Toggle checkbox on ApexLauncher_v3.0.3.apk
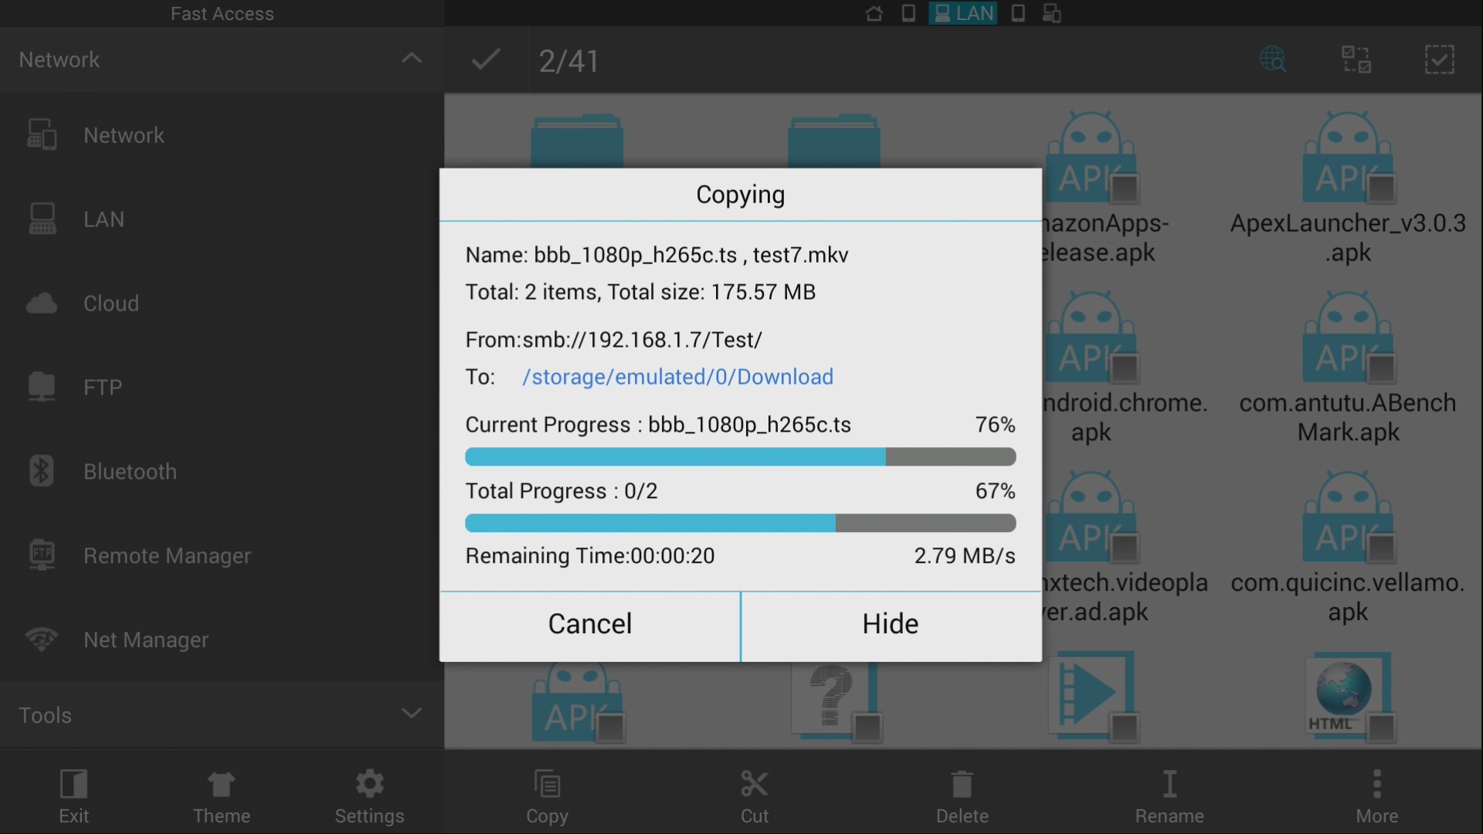Screen dimensions: 1483x834 pyautogui.click(x=1381, y=188)
